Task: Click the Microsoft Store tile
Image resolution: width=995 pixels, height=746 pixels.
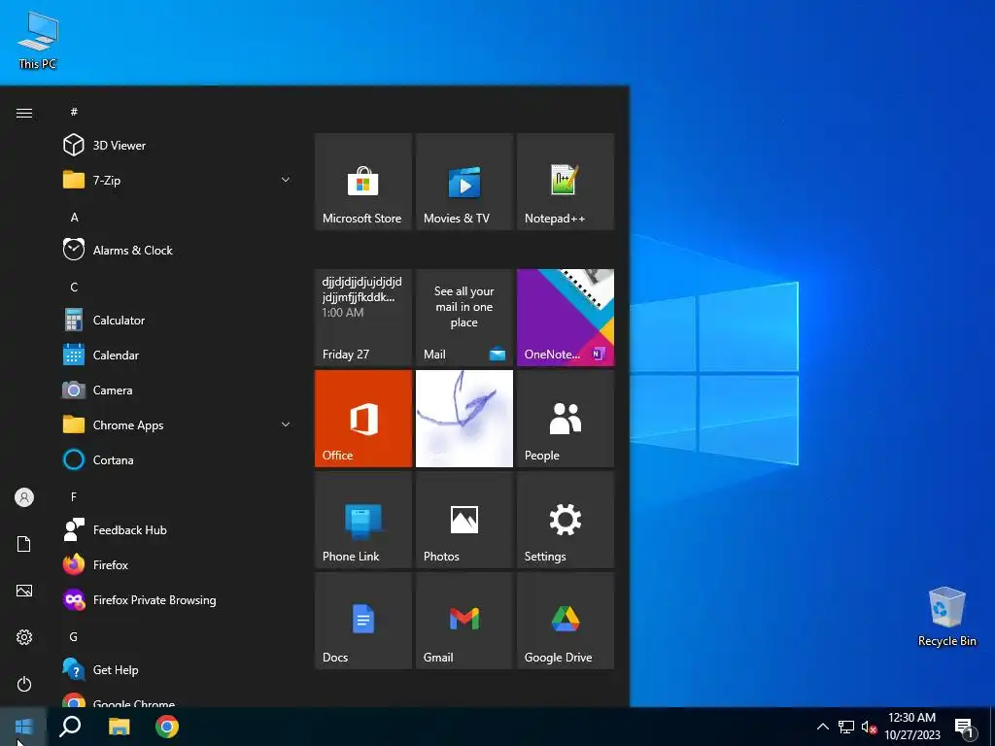Action: coord(363,182)
